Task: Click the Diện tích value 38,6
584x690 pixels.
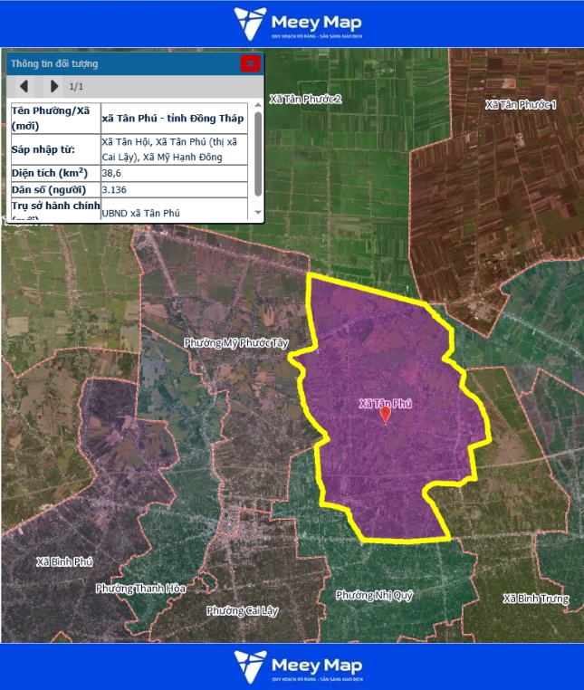Action: (112, 172)
